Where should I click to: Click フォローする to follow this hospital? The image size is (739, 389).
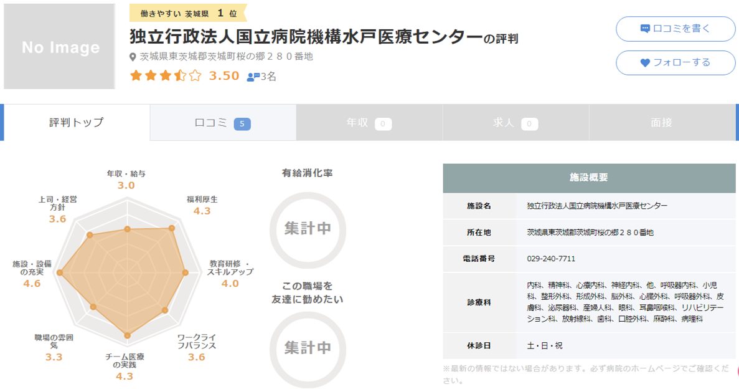point(675,61)
